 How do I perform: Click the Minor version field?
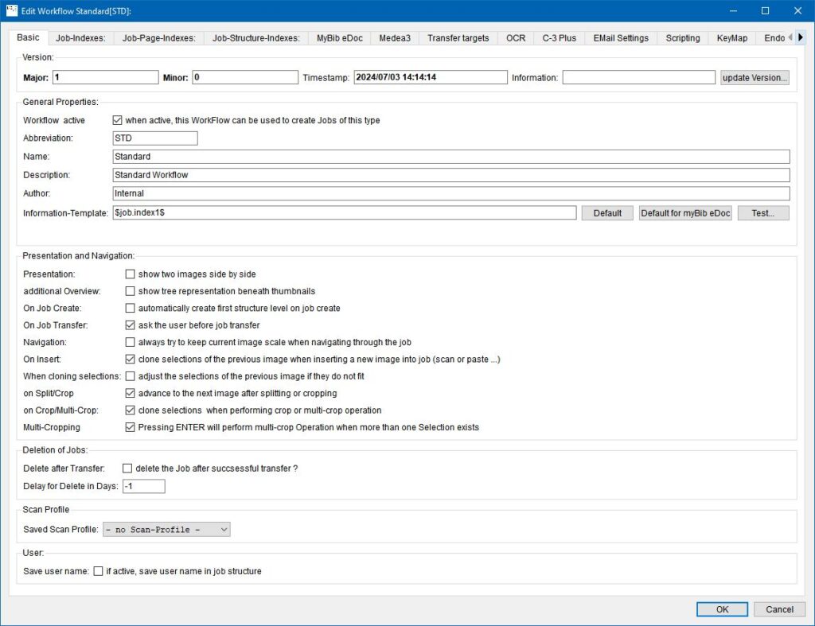click(x=245, y=77)
